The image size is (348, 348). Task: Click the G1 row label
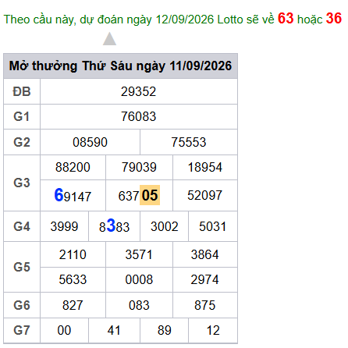(x=22, y=116)
